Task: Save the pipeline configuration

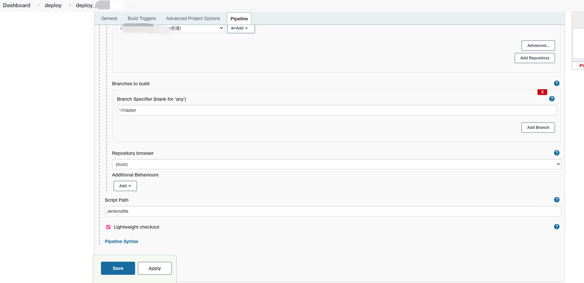Action: 118,268
